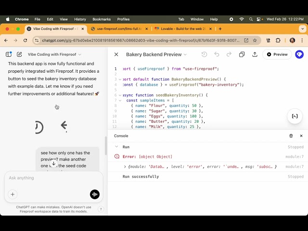Open Spotlight search in menu bar
The height and width of the screenshot is (231, 308).
[x=251, y=19]
